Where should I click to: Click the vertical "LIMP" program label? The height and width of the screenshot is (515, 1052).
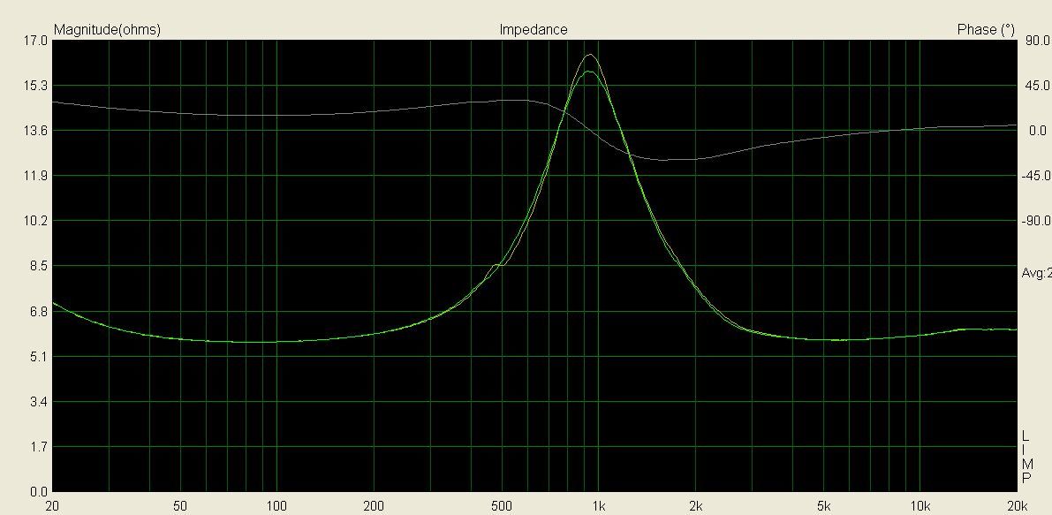(1028, 458)
